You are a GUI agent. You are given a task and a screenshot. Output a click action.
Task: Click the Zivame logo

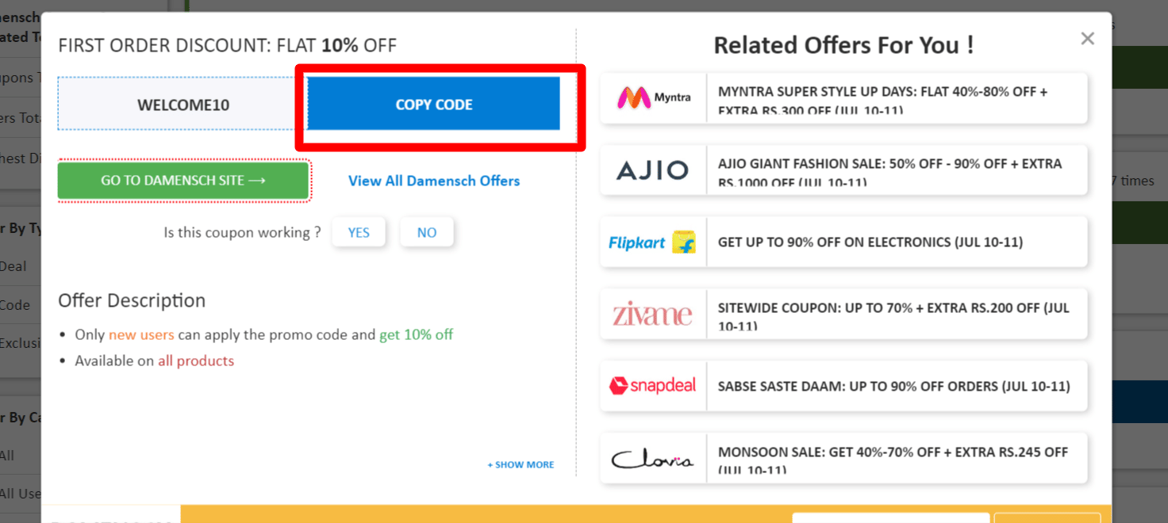coord(653,315)
